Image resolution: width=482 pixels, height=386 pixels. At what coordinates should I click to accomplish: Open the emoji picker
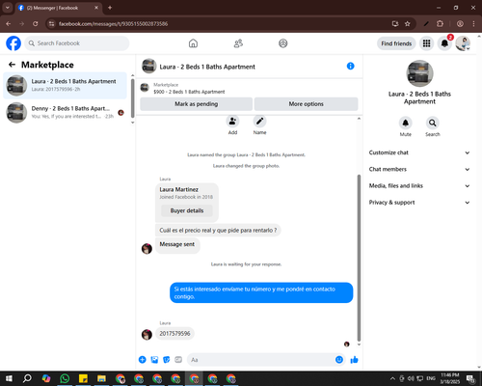pos(339,360)
